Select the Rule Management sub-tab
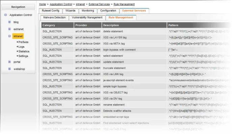The width and height of the screenshot is (232, 134). point(121,17)
